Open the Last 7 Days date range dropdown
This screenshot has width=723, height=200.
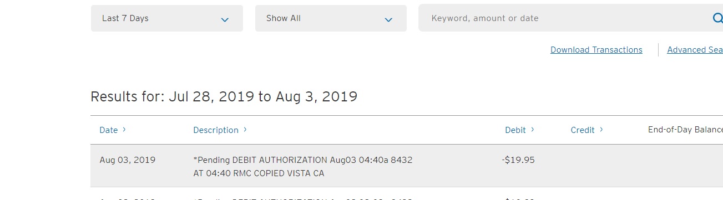167,18
